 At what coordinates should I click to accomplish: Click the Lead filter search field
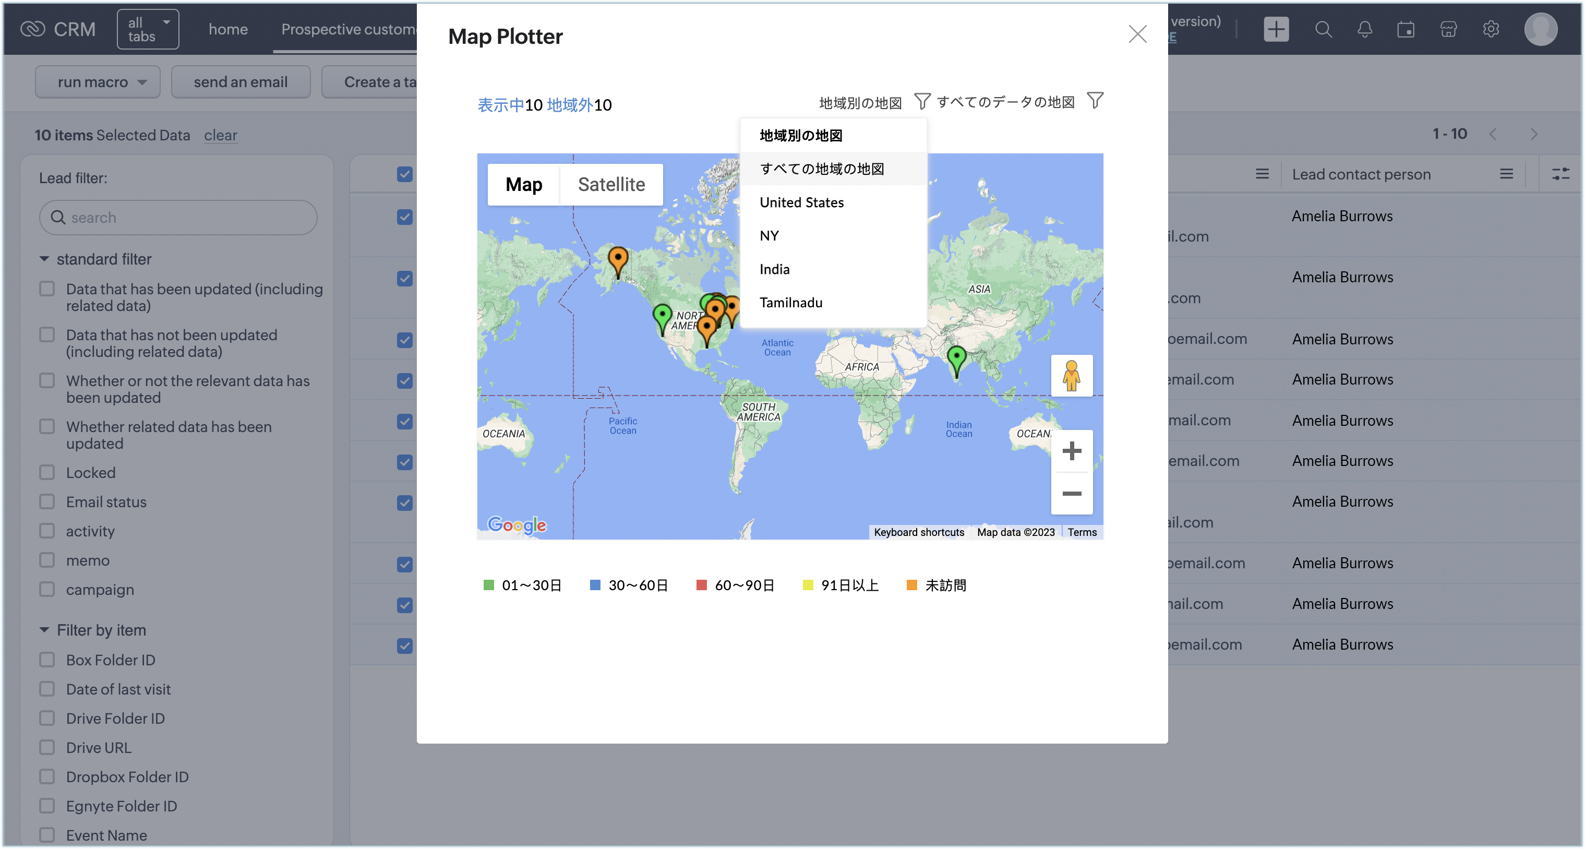click(178, 217)
